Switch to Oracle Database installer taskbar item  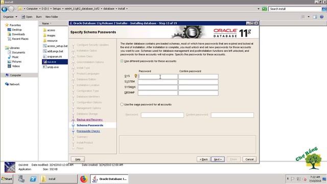(109, 179)
